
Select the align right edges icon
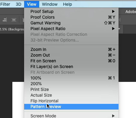point(5,20)
